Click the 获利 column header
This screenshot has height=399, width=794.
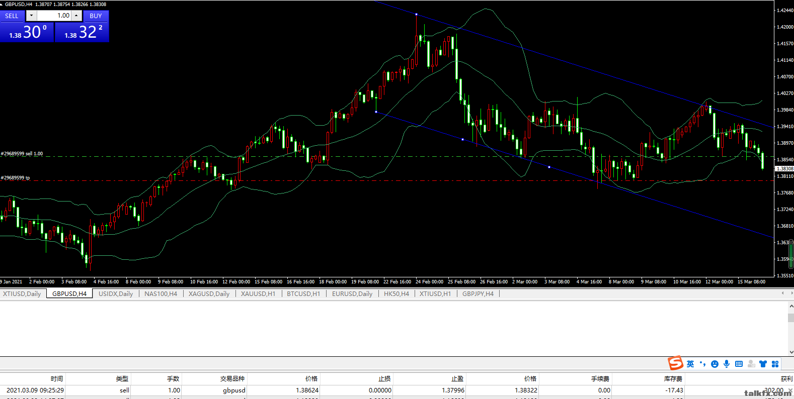pos(739,378)
